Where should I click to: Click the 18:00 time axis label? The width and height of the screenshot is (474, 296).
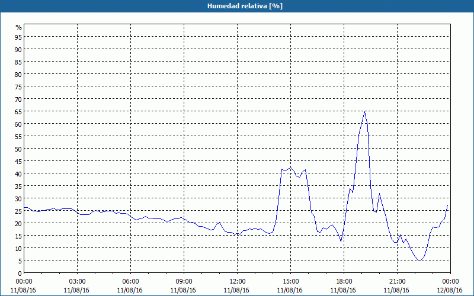[344, 282]
